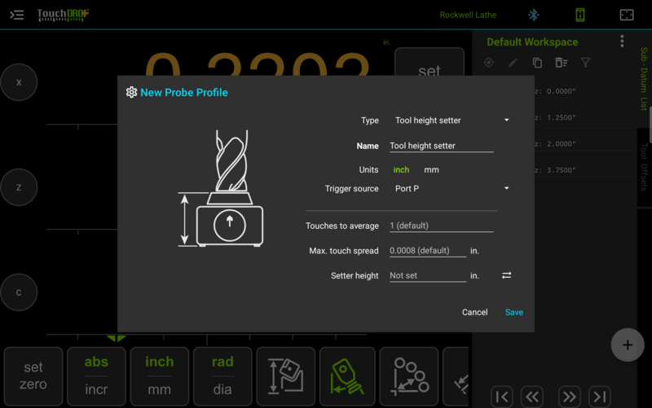Image resolution: width=652 pixels, height=408 pixels.
Task: Click the delete list icon
Action: tap(561, 63)
